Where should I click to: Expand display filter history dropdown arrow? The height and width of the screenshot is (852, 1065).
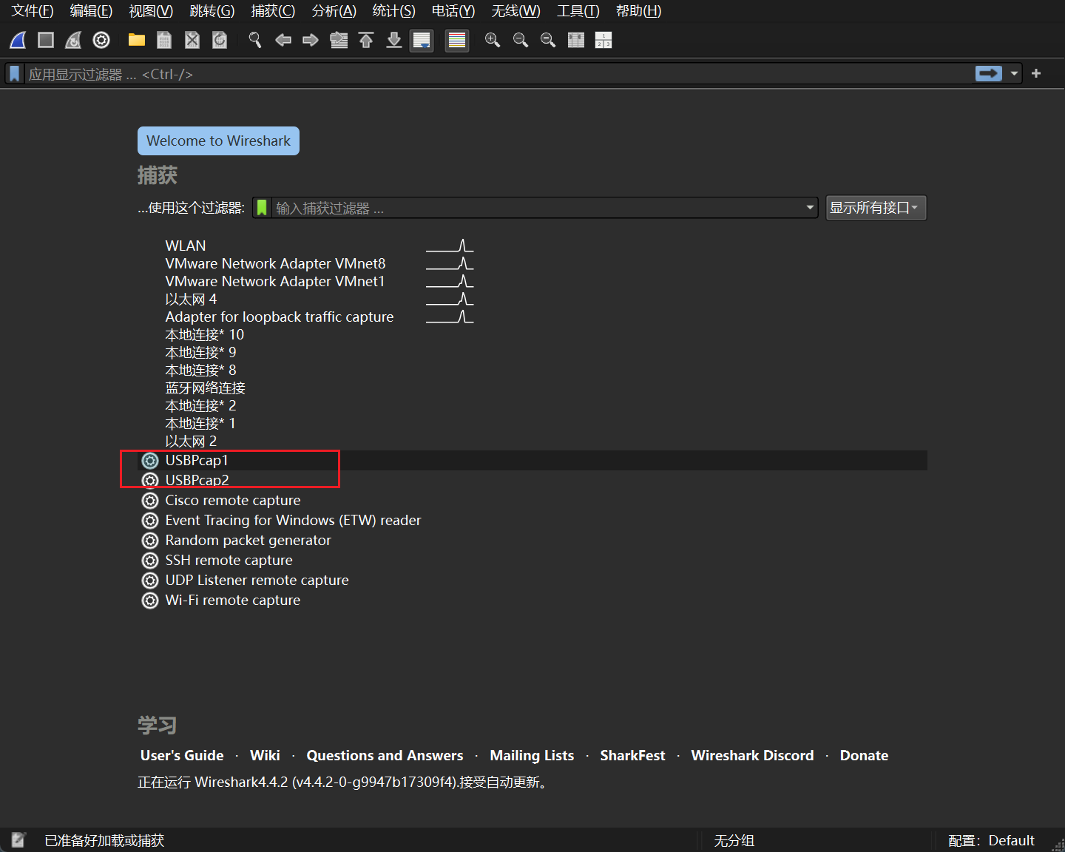coord(1014,74)
